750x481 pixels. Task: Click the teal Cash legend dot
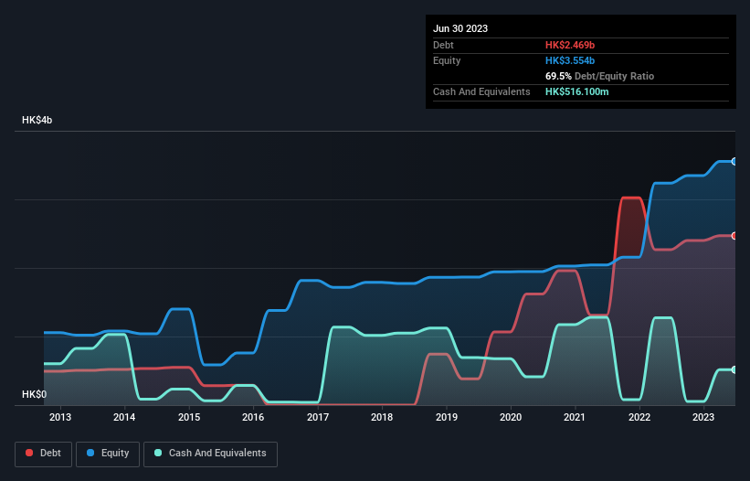(x=158, y=453)
